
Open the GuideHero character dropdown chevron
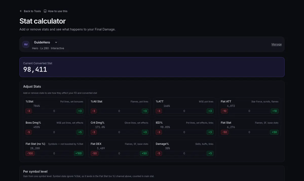pos(56,42)
